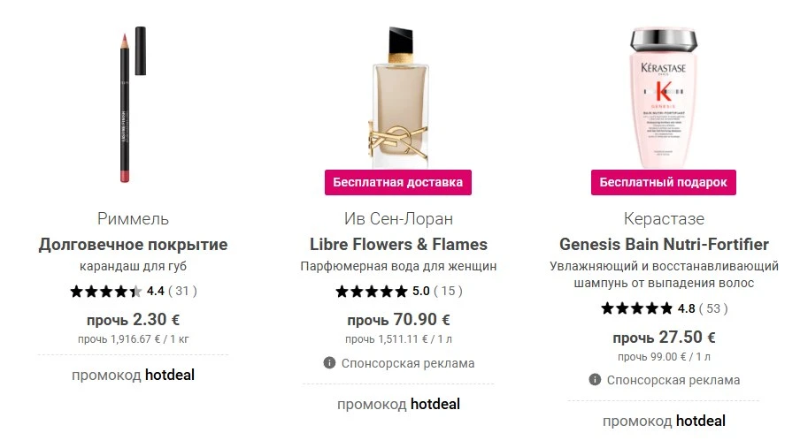Click the info icon beside Kerastase sponsored ad
800x448 pixels.
pos(595,380)
